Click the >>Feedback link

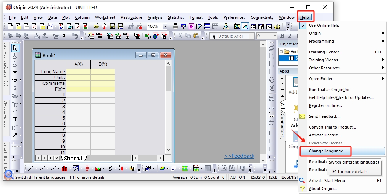click(239, 156)
